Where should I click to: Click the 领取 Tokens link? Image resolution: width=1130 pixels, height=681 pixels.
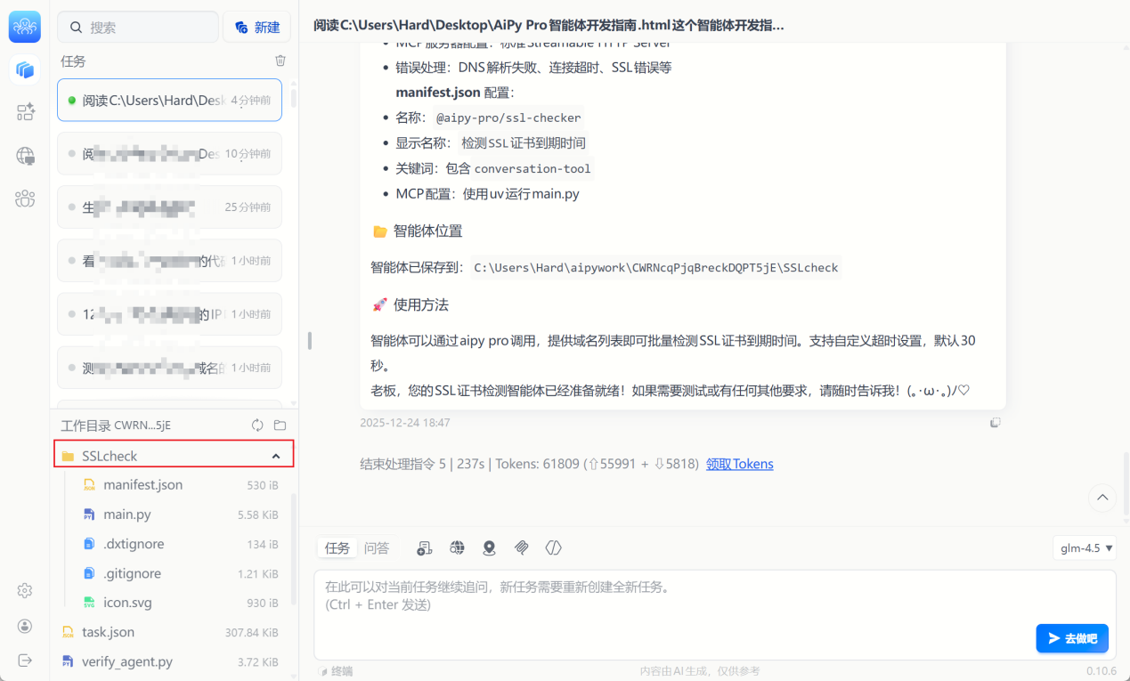click(x=739, y=464)
